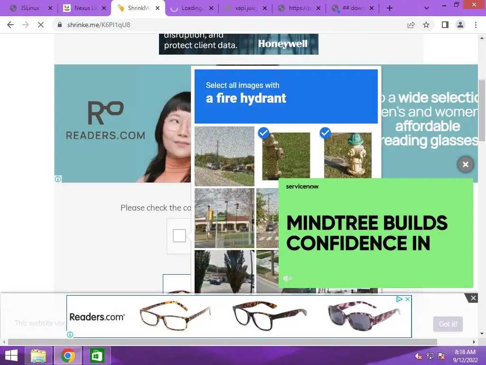Image resolution: width=486 pixels, height=365 pixels.
Task: Close the Nexus tab
Action: (x=104, y=9)
